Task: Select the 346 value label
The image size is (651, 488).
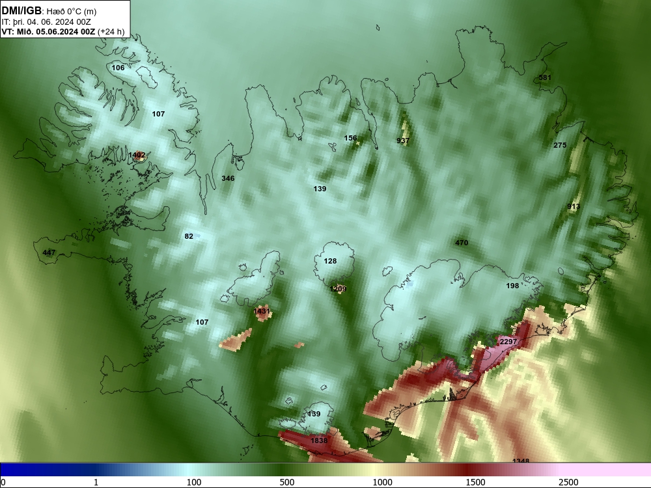Action: tap(228, 178)
